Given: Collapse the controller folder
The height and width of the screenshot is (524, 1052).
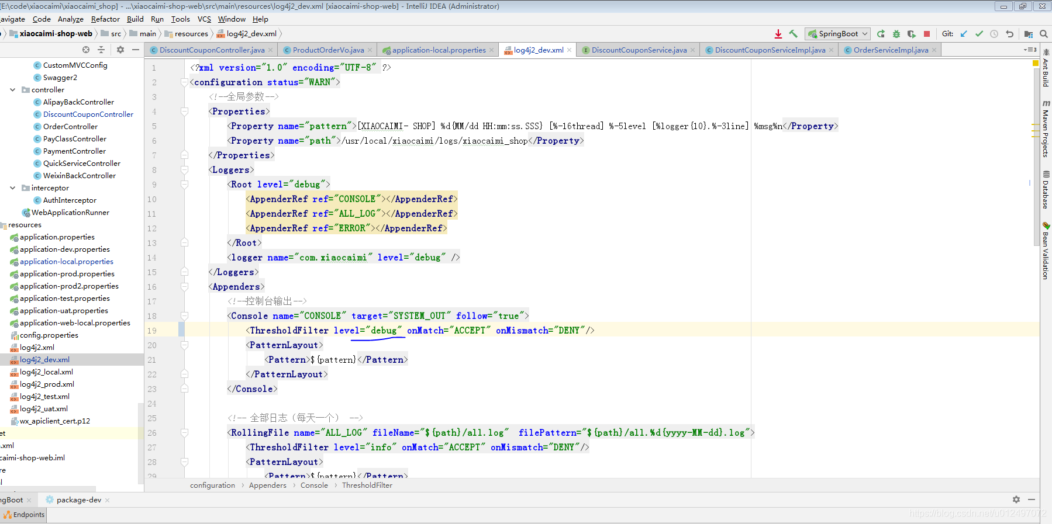Looking at the screenshot, I should point(13,89).
